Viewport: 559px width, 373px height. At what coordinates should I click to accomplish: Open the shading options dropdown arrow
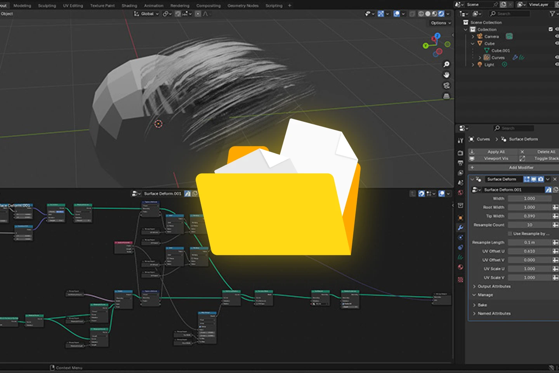[x=448, y=14]
